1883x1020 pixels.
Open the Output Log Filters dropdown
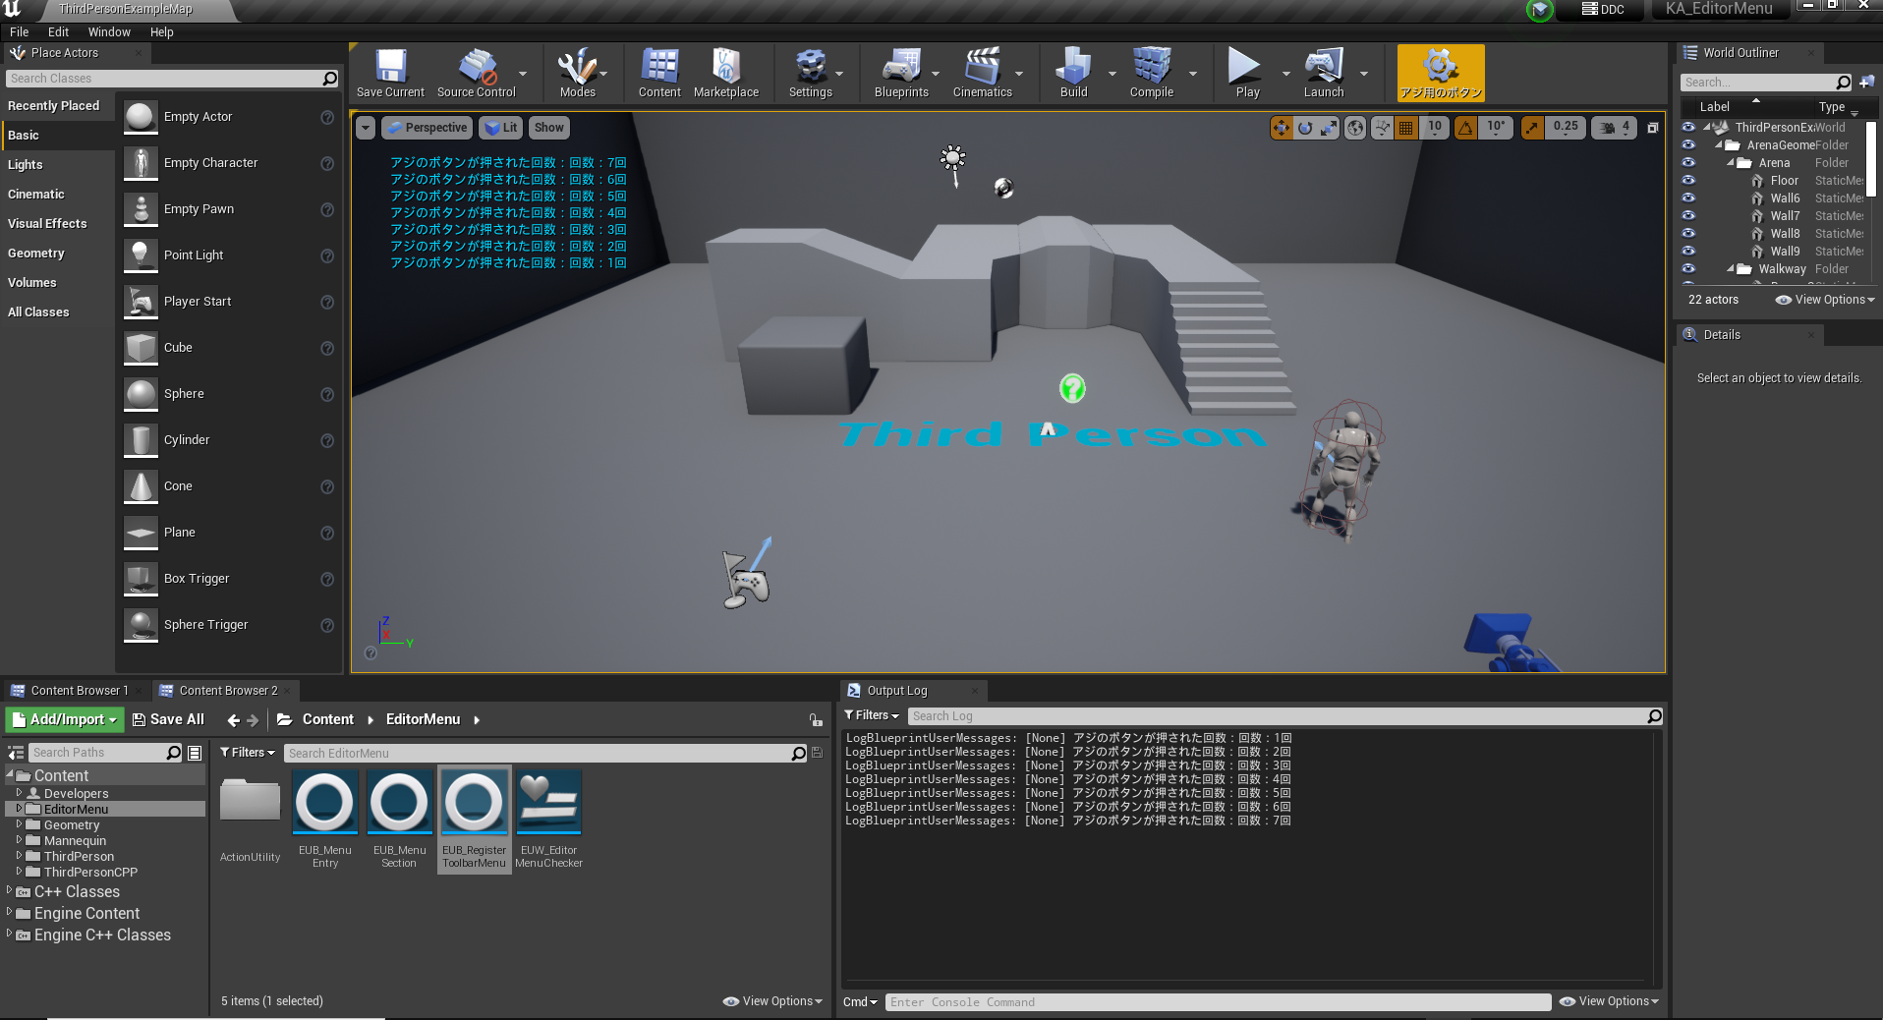(872, 715)
